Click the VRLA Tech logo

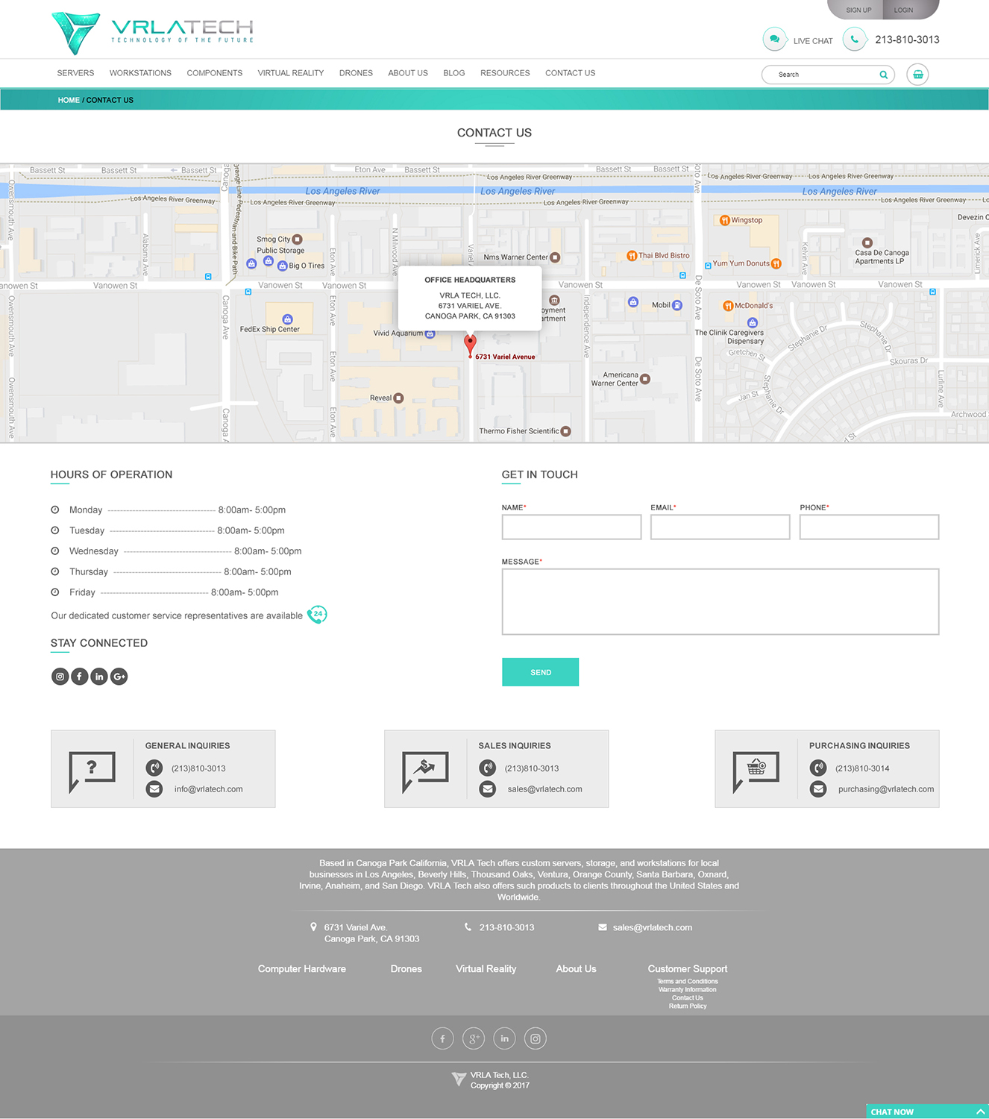tap(153, 32)
